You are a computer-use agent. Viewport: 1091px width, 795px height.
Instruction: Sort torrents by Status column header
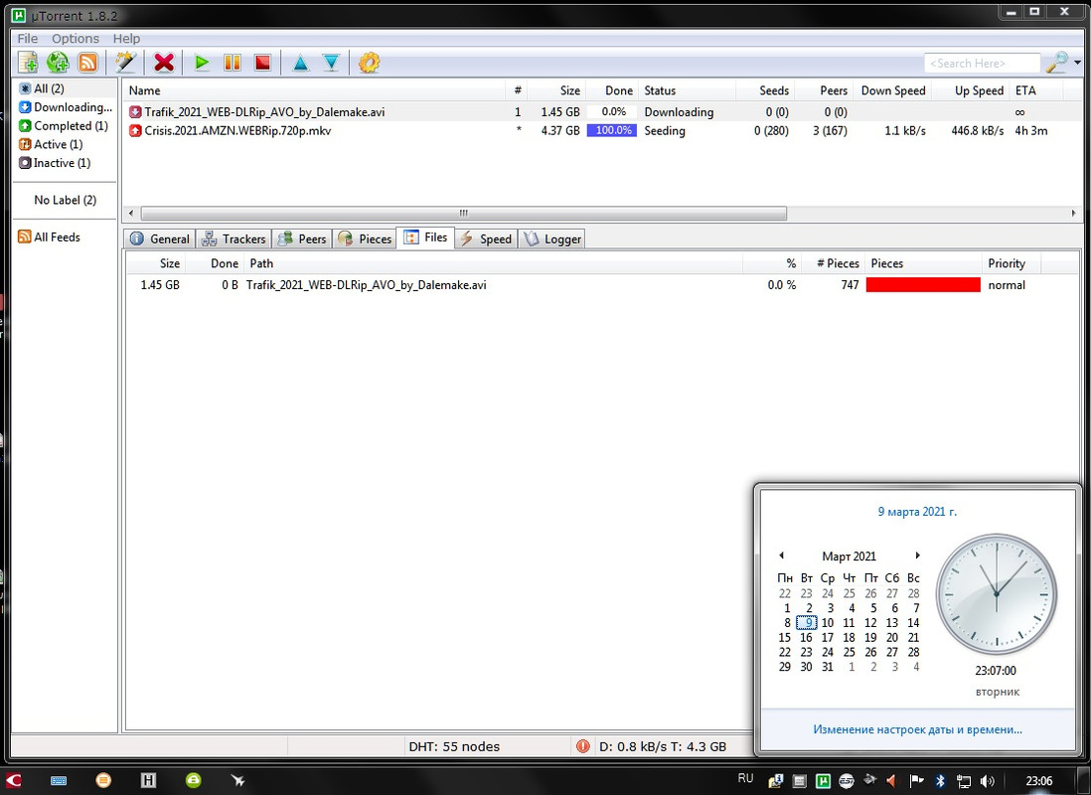pyautogui.click(x=688, y=90)
